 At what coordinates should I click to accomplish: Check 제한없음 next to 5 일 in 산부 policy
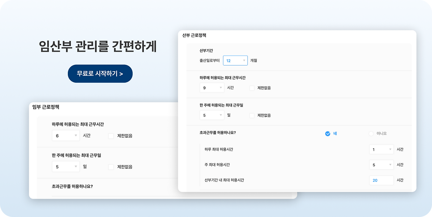[x=251, y=115]
